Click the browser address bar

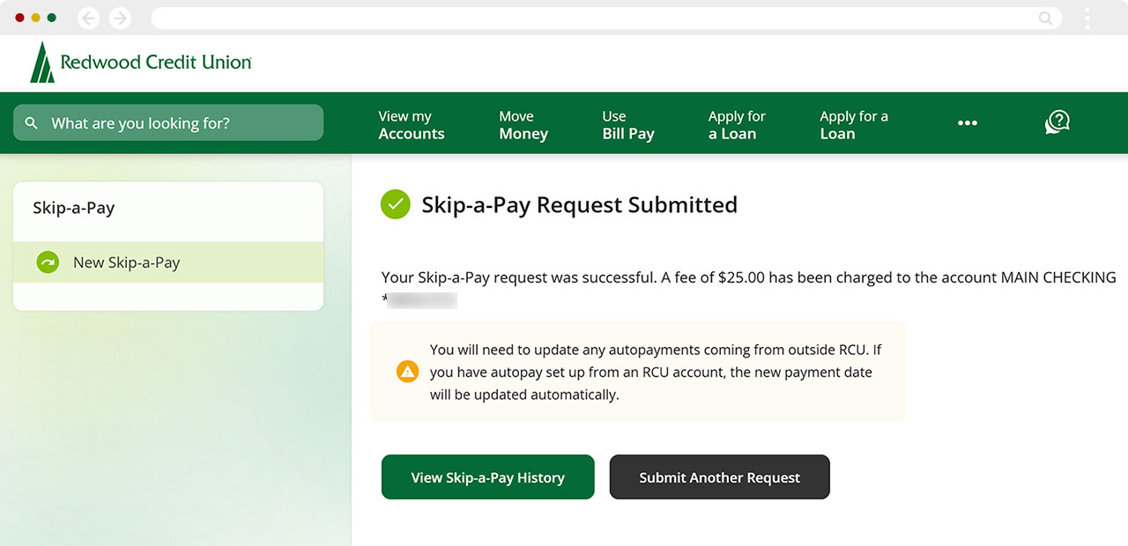tap(590, 18)
